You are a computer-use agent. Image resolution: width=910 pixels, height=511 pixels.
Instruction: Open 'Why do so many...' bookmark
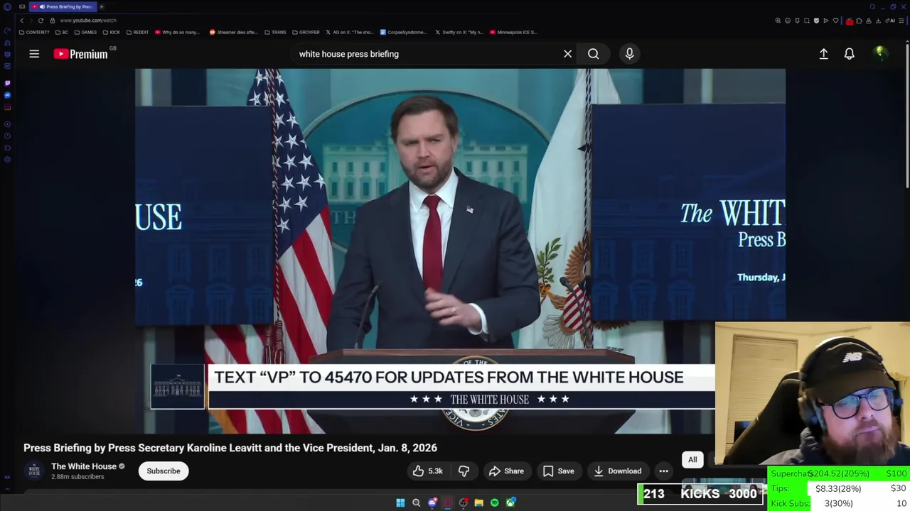(177, 32)
